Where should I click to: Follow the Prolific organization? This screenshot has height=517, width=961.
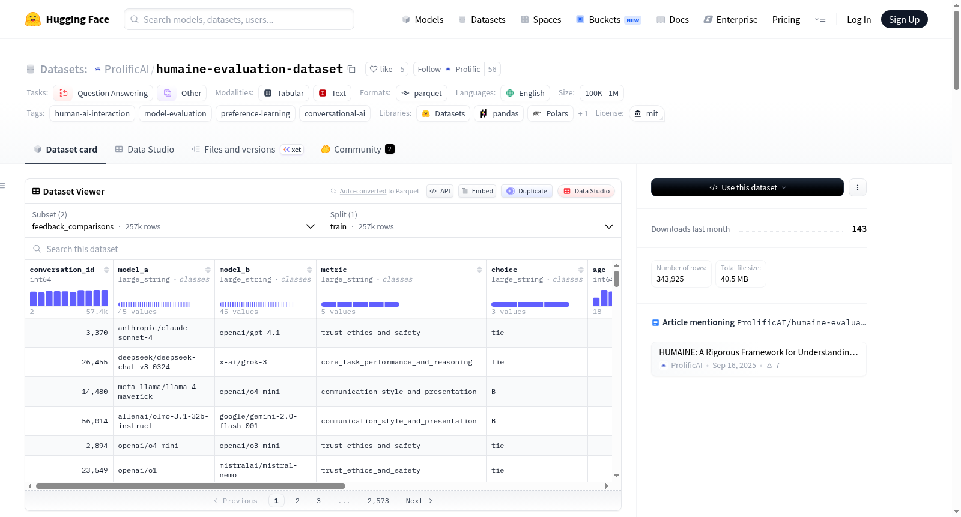449,69
